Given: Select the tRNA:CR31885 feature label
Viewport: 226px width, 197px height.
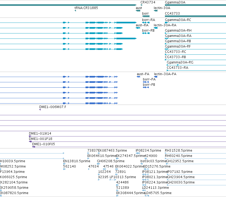Looking at the screenshot, I should point(86,8).
